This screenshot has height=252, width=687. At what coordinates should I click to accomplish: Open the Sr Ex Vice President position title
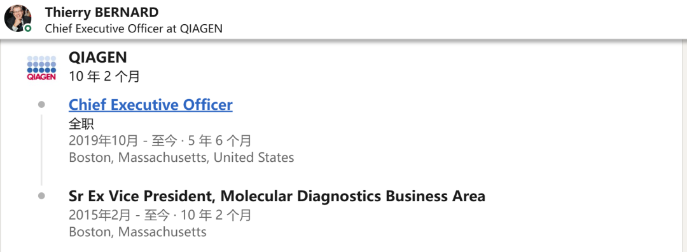[277, 196]
